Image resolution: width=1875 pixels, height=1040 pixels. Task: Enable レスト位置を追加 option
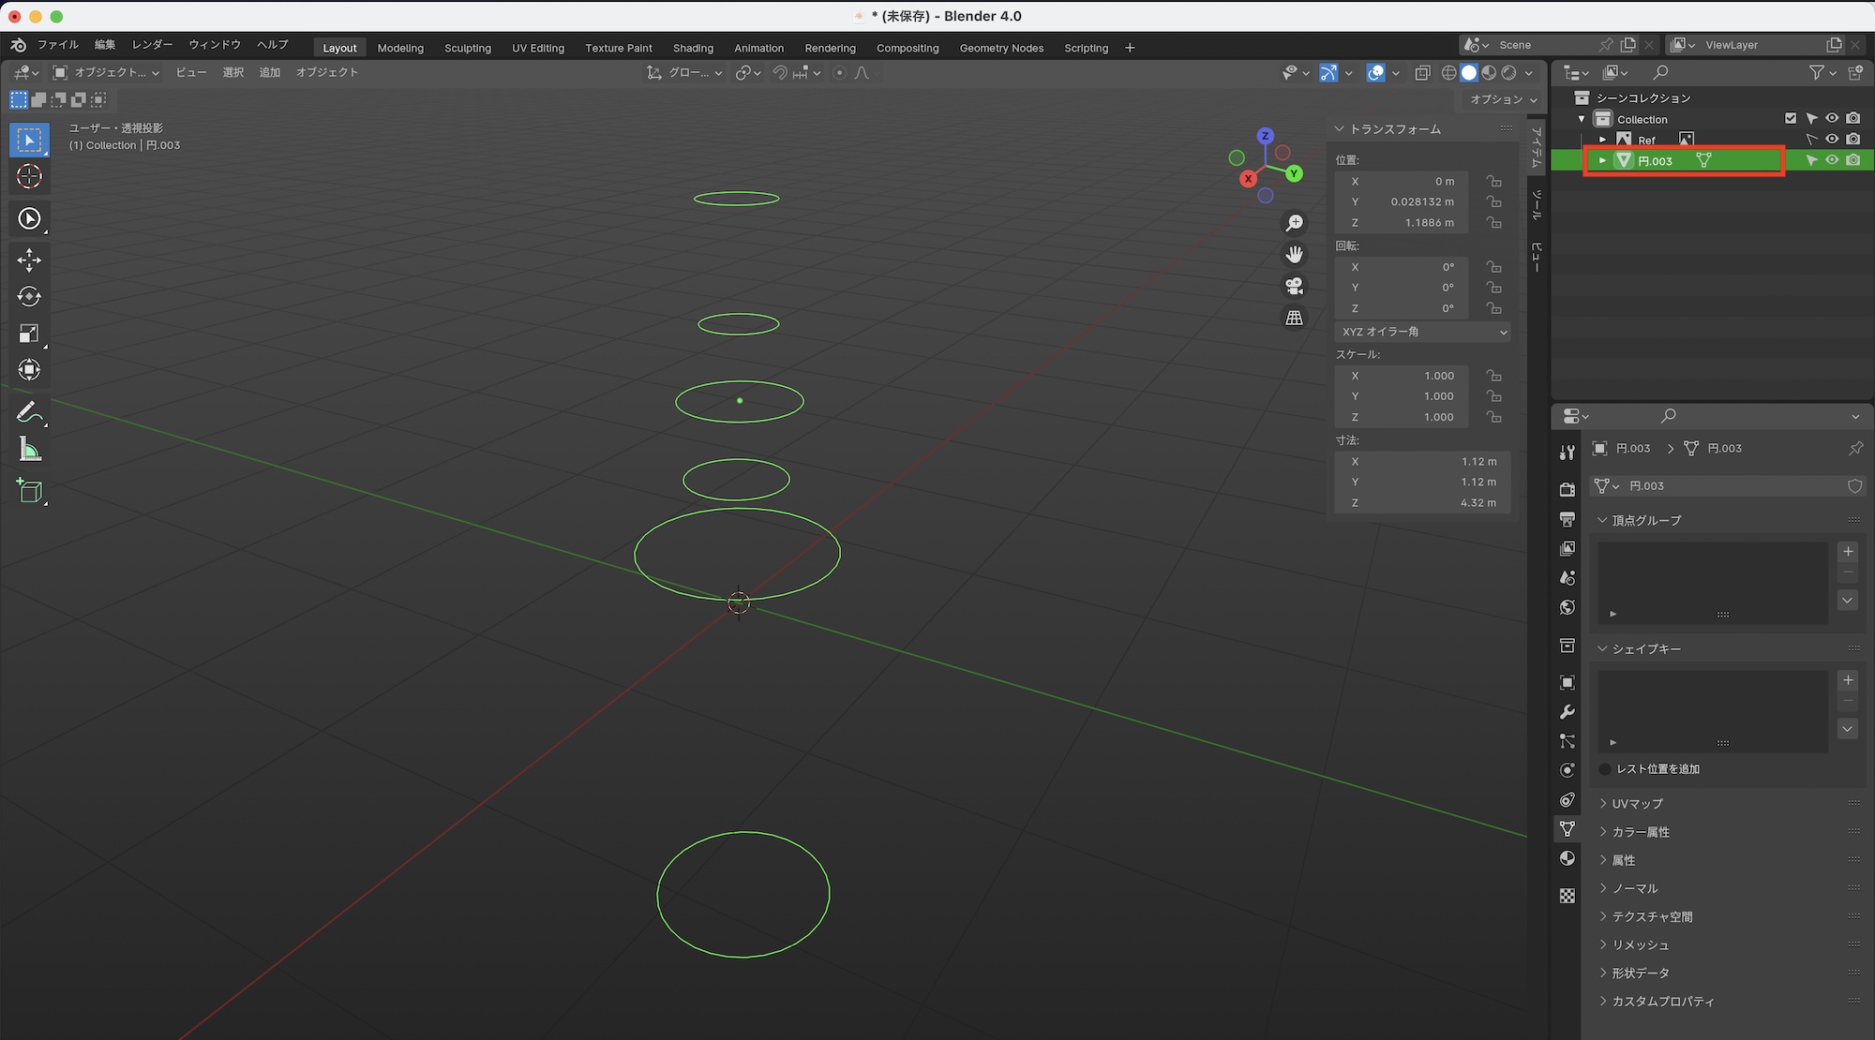(x=1605, y=769)
